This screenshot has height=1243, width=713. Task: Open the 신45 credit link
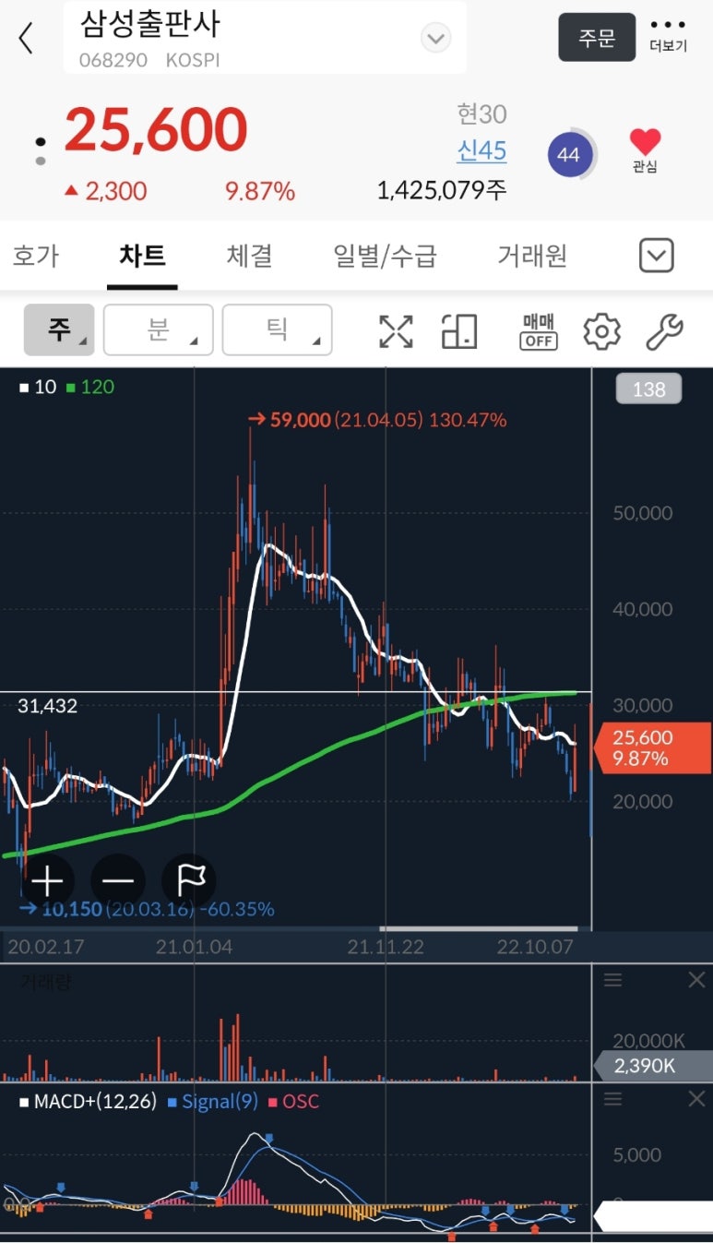pyautogui.click(x=481, y=150)
